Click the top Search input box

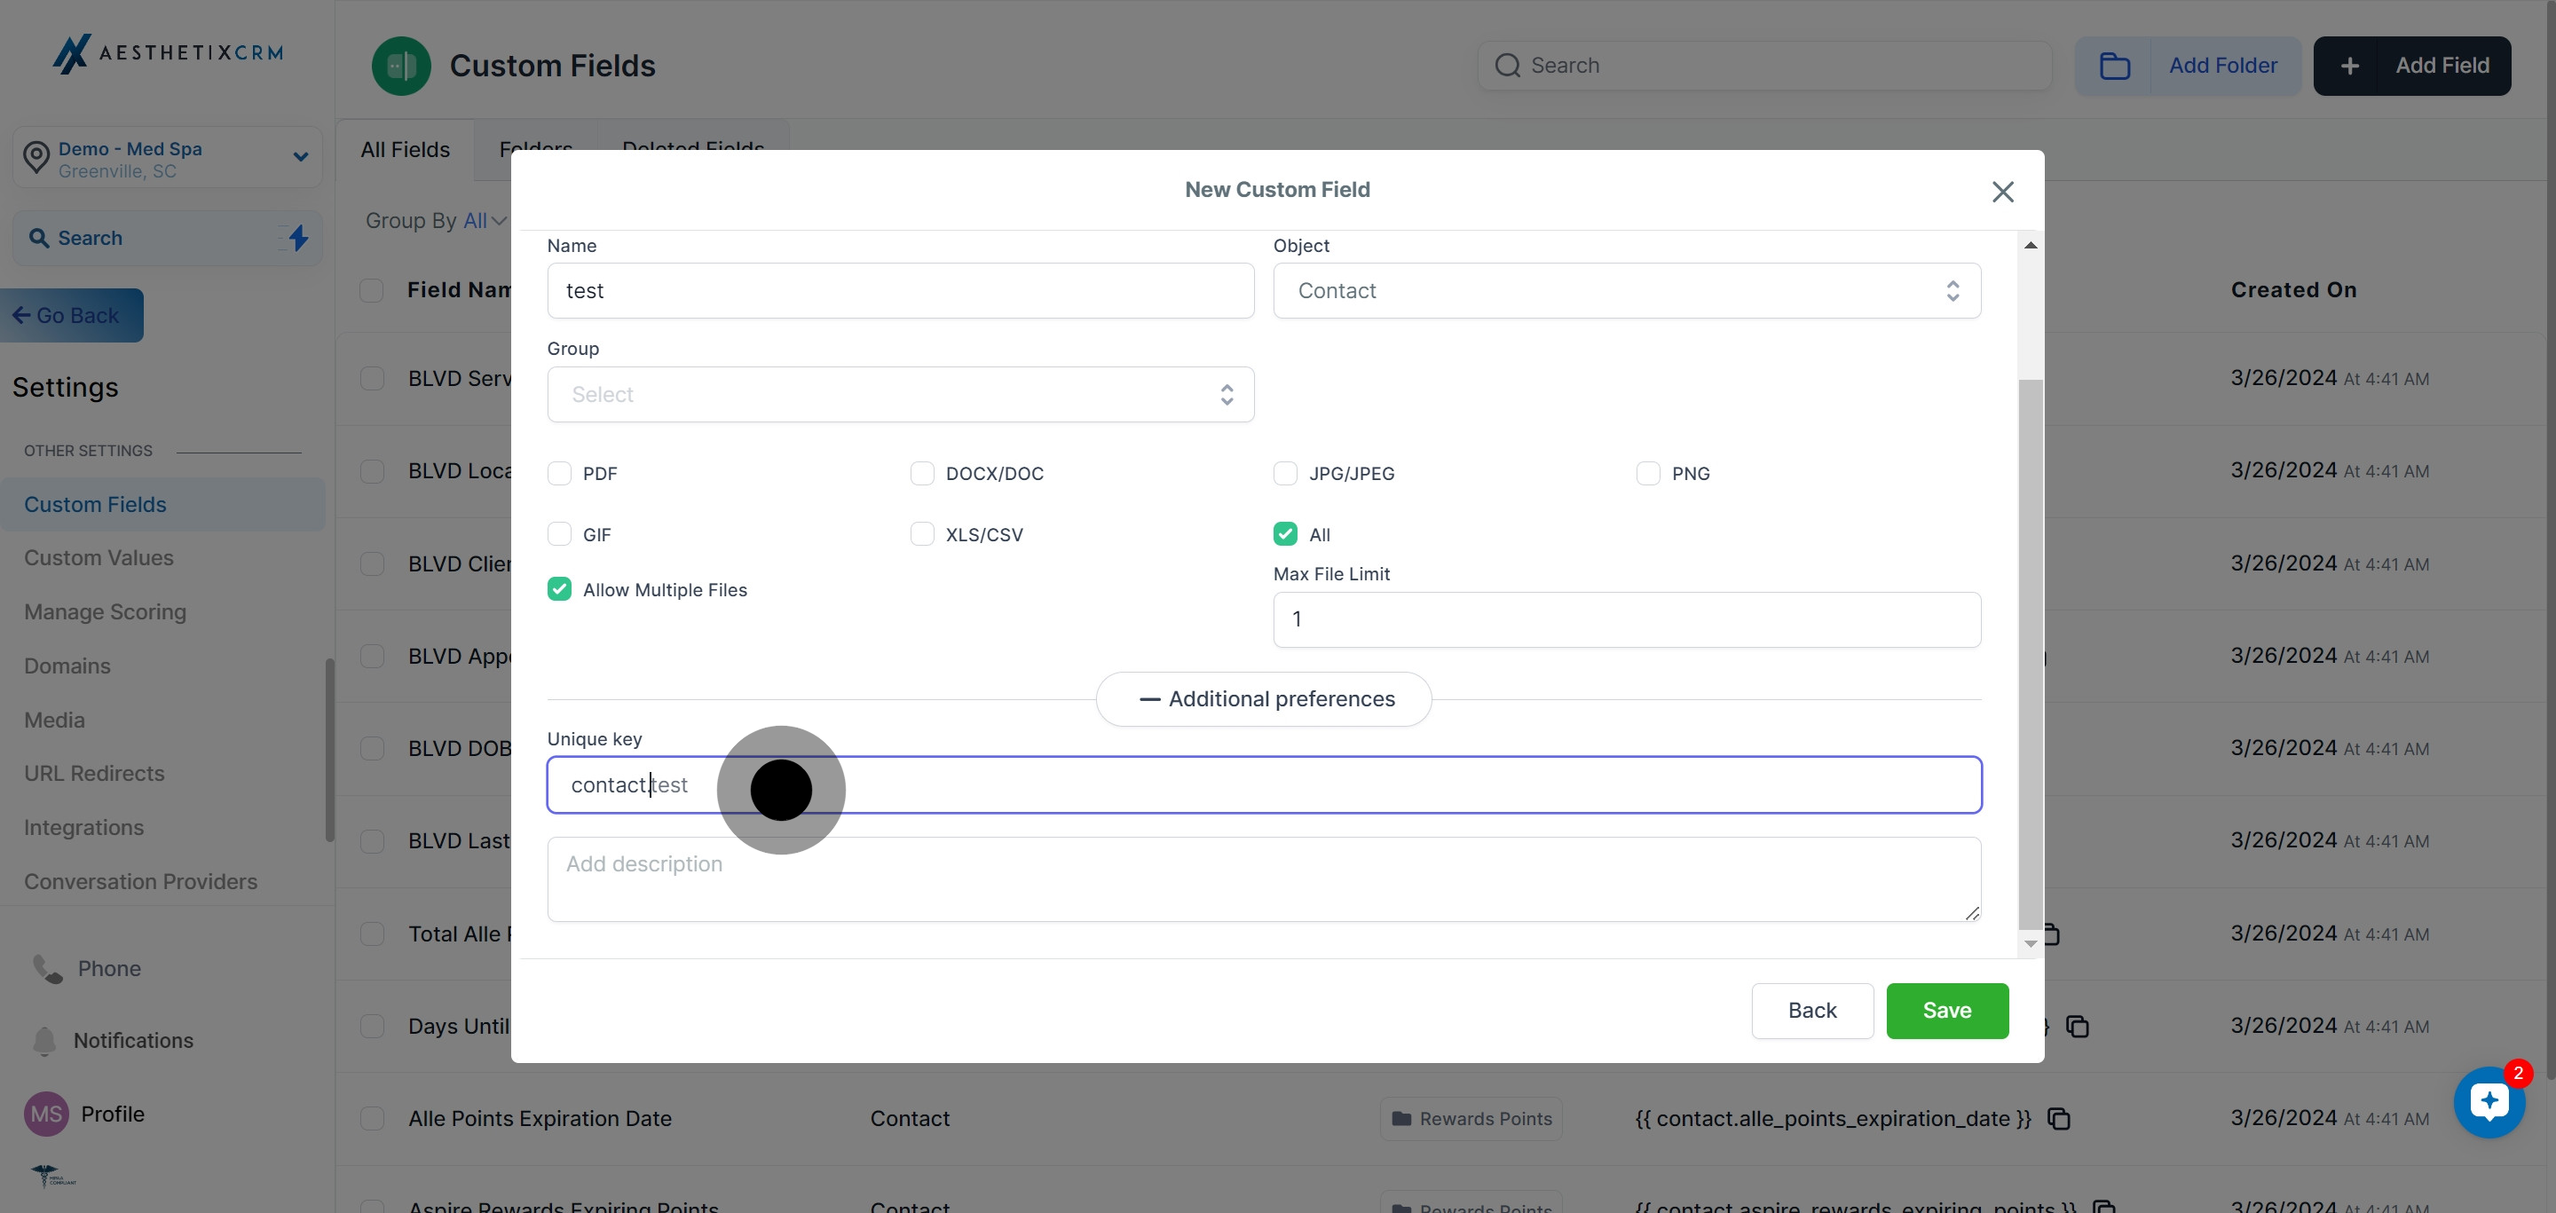click(1764, 66)
